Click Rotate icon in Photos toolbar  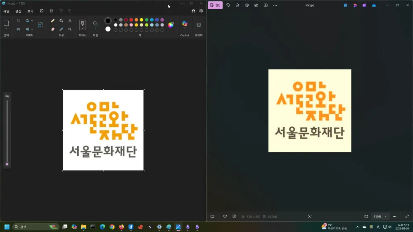click(228, 5)
